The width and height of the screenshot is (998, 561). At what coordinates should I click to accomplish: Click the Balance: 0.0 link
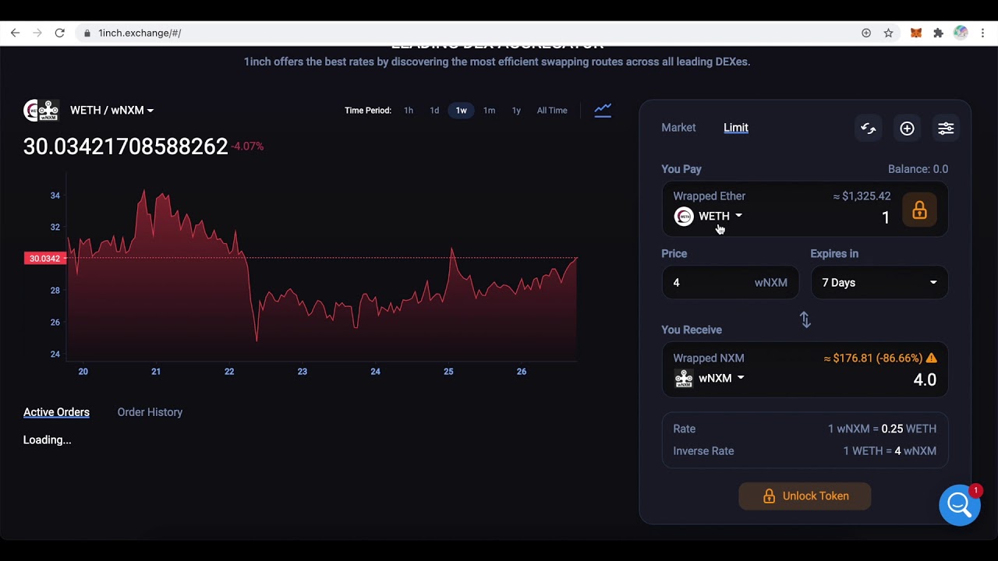click(x=918, y=169)
